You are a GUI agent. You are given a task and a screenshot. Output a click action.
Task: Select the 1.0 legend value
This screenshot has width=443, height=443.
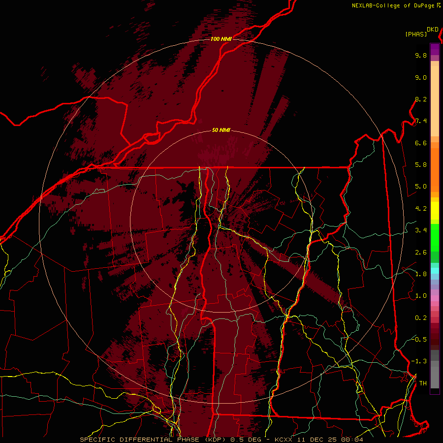pos(421,296)
